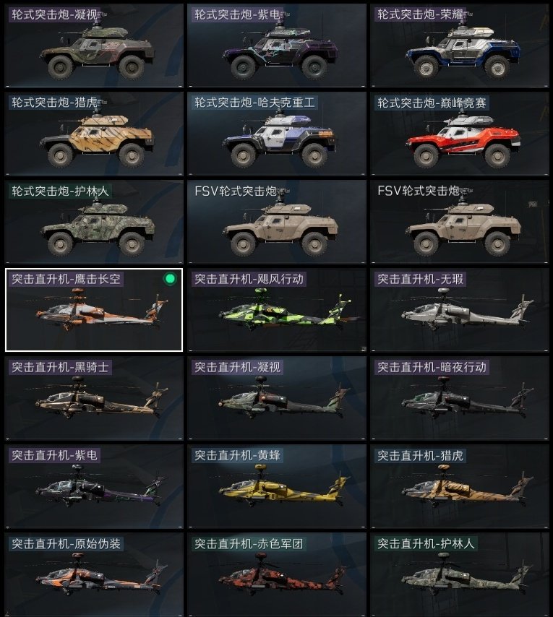553x617 pixels.
Task: Select the white 突击直升机-无瑕 skin
Action: pyautogui.click(x=459, y=310)
